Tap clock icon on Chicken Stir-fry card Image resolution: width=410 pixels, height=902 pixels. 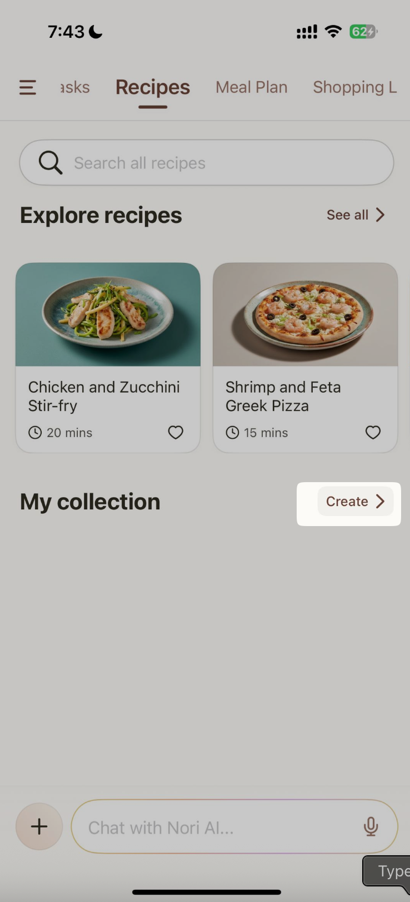coord(35,433)
